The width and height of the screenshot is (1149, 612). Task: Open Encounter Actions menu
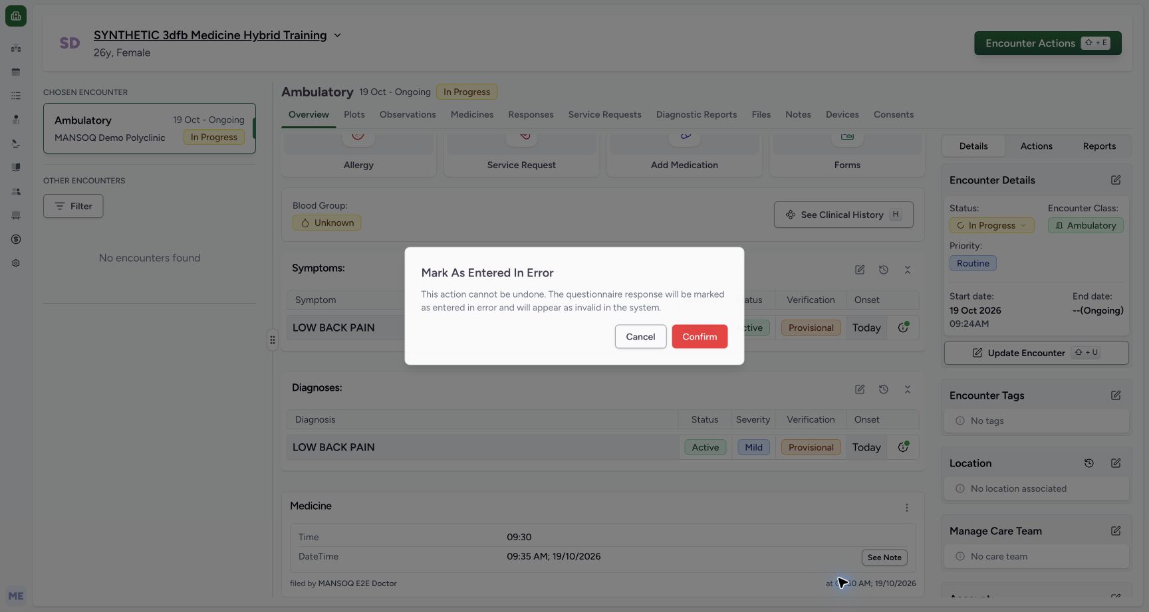coord(1047,43)
